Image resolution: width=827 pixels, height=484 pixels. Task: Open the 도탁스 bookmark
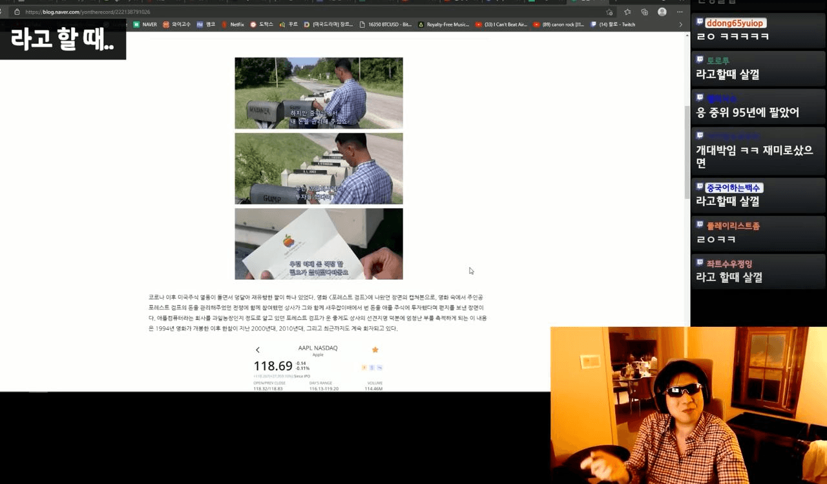(266, 24)
